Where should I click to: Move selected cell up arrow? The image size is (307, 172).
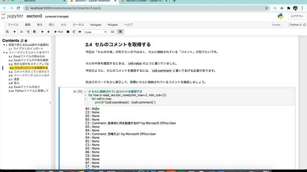click(42, 32)
